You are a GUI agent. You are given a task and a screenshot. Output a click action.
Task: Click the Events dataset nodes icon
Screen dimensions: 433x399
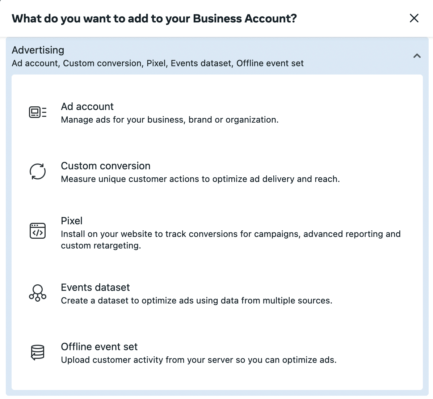click(37, 293)
